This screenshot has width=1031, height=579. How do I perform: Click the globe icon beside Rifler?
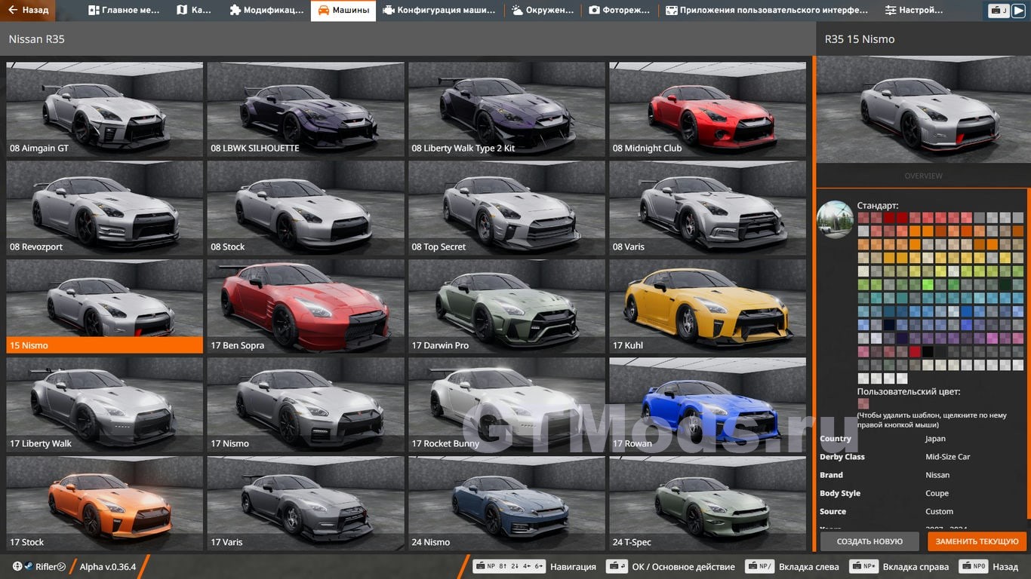click(x=17, y=566)
